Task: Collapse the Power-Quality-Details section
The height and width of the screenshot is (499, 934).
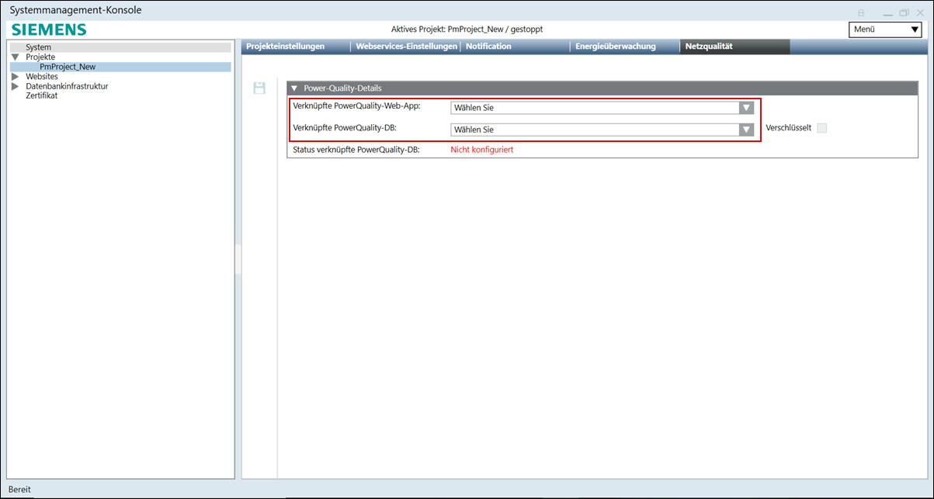Action: [294, 88]
